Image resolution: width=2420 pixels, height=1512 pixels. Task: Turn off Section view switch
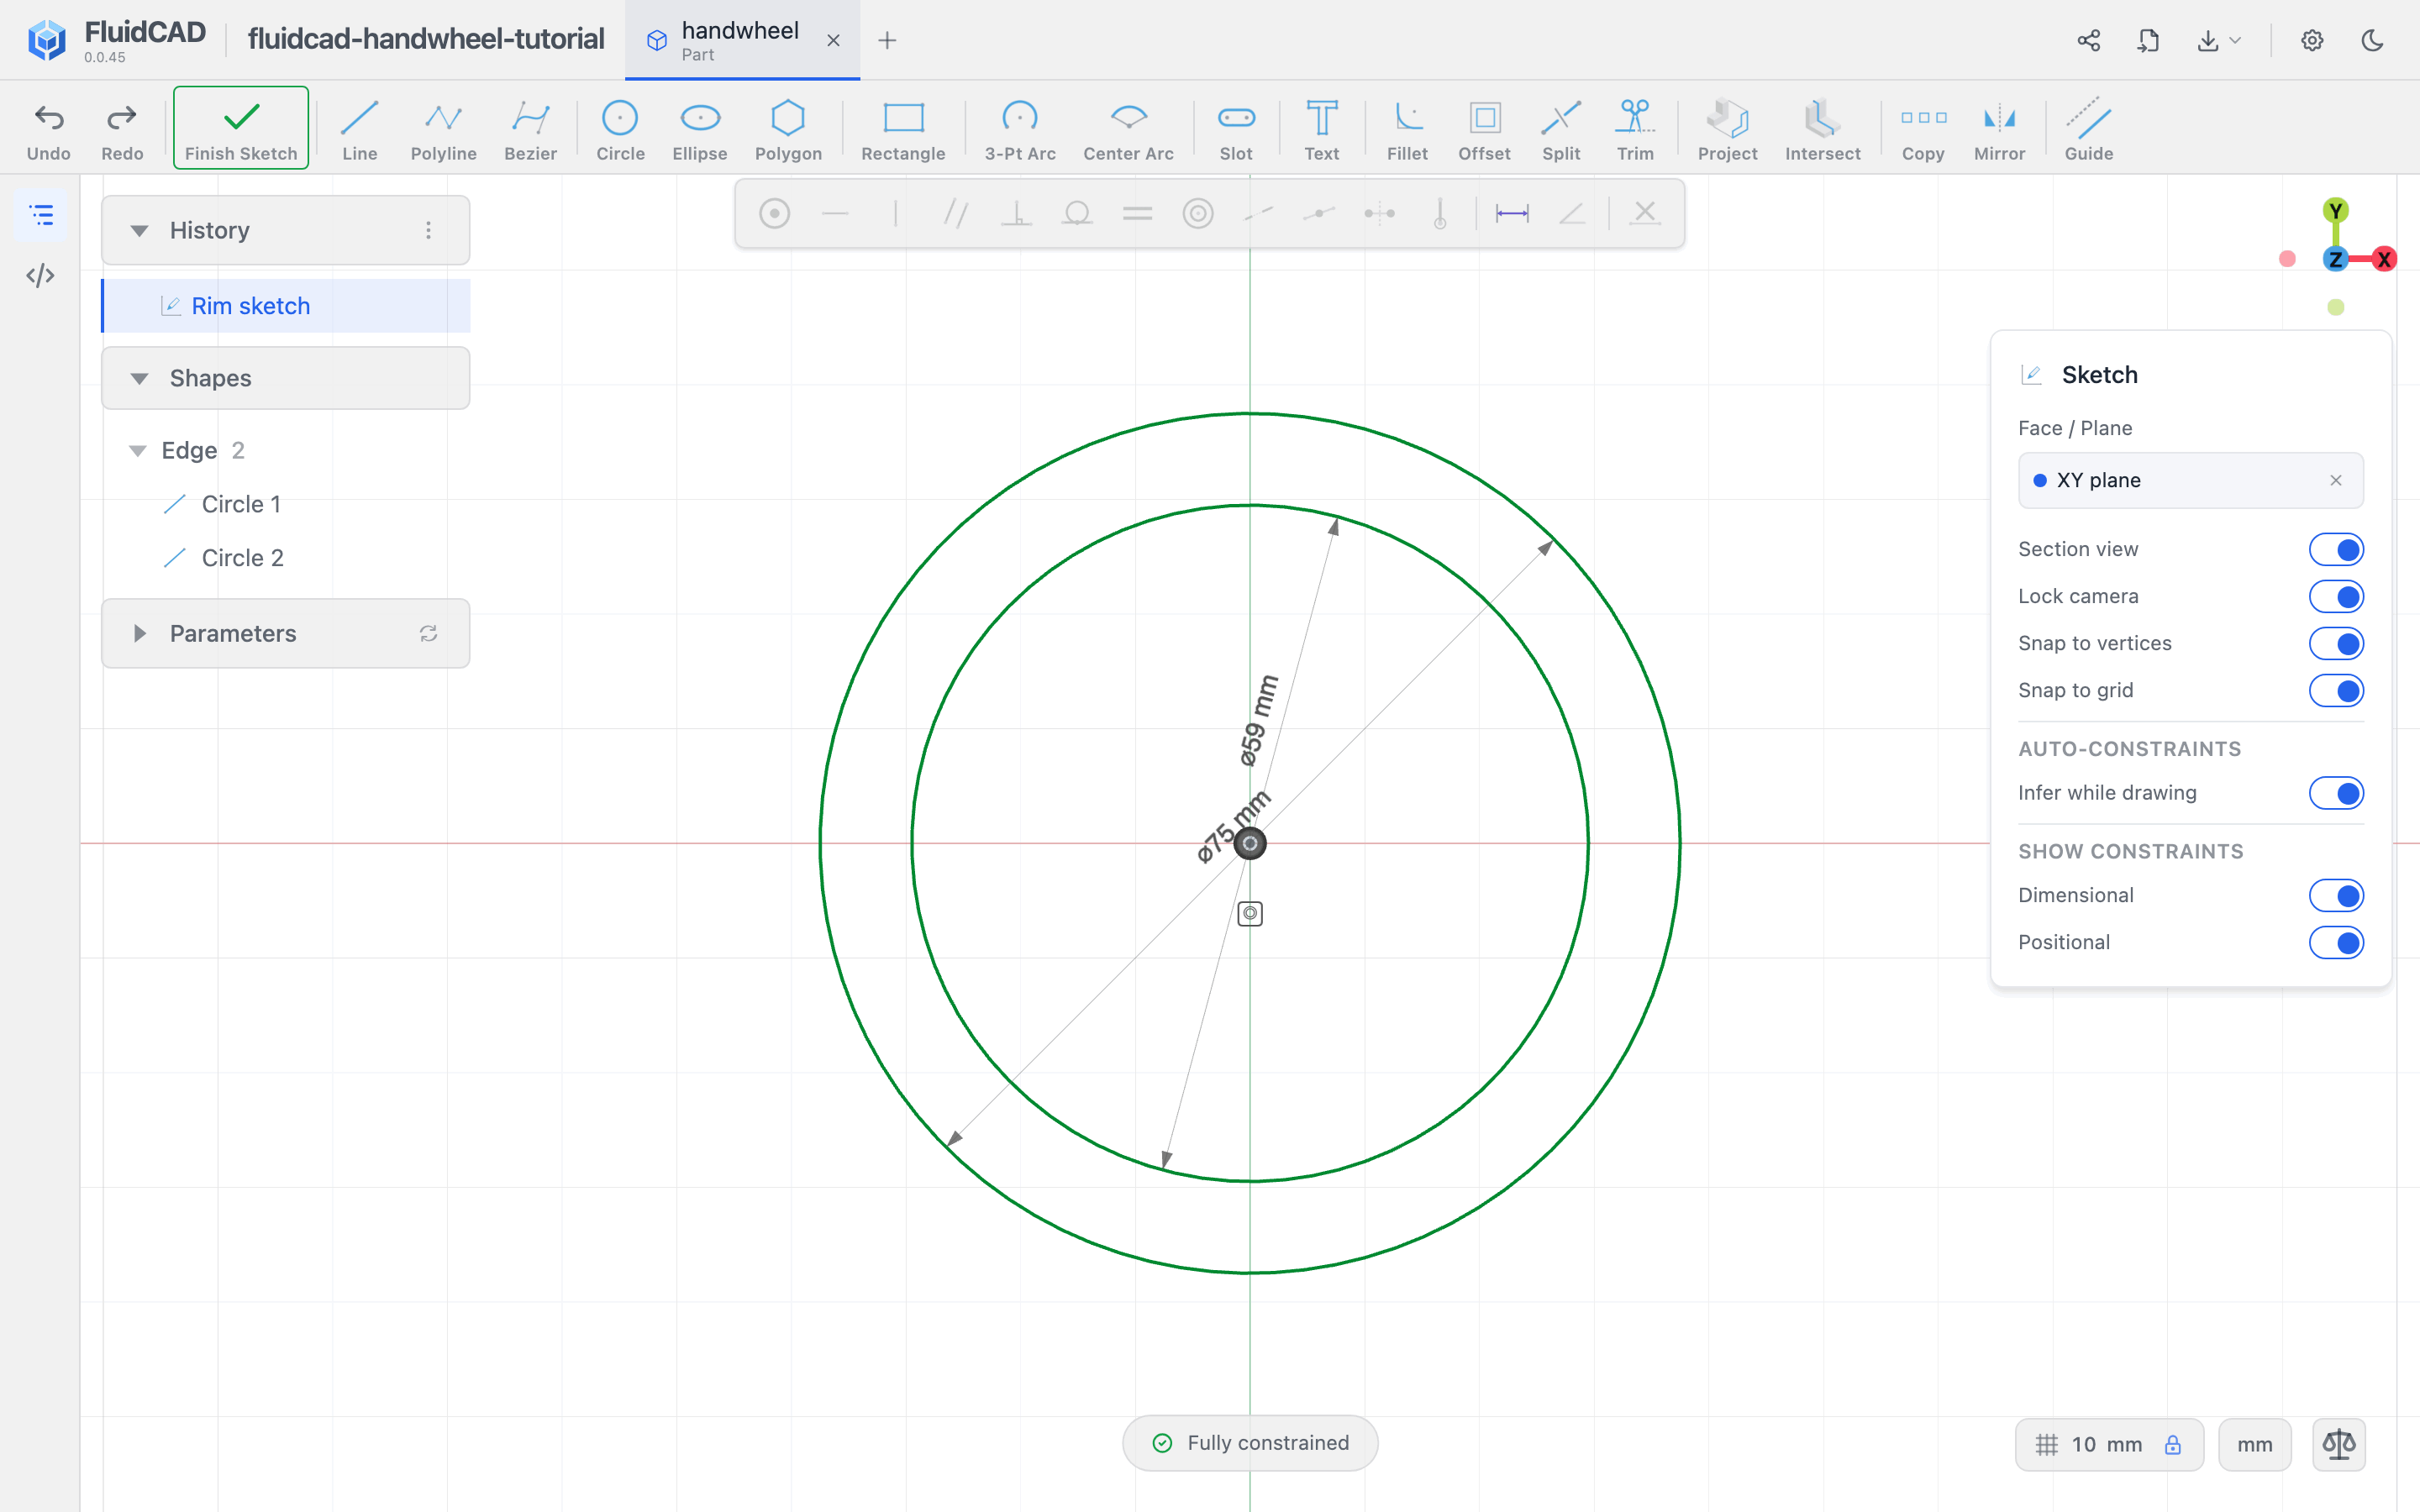tap(2336, 549)
